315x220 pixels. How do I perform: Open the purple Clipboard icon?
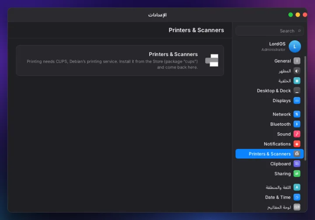[x=297, y=163]
